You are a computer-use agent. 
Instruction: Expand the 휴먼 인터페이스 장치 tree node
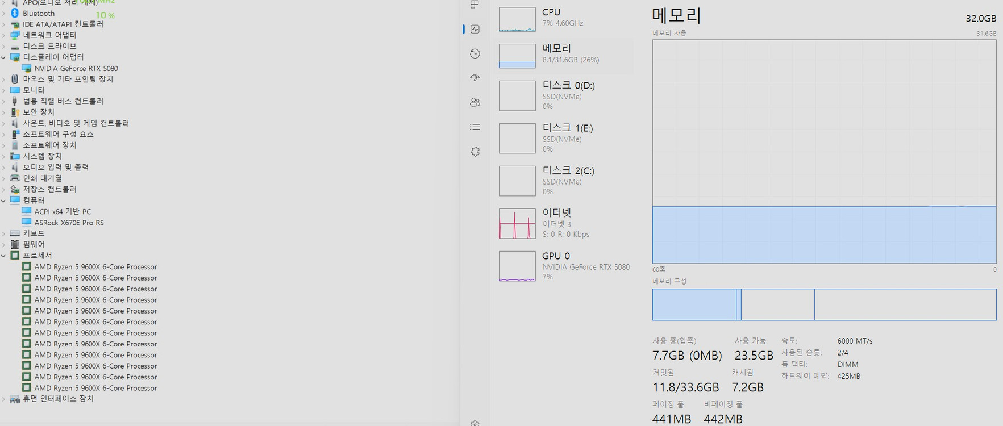pos(3,399)
